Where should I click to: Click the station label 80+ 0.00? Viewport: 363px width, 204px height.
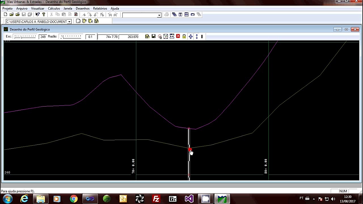(265, 166)
